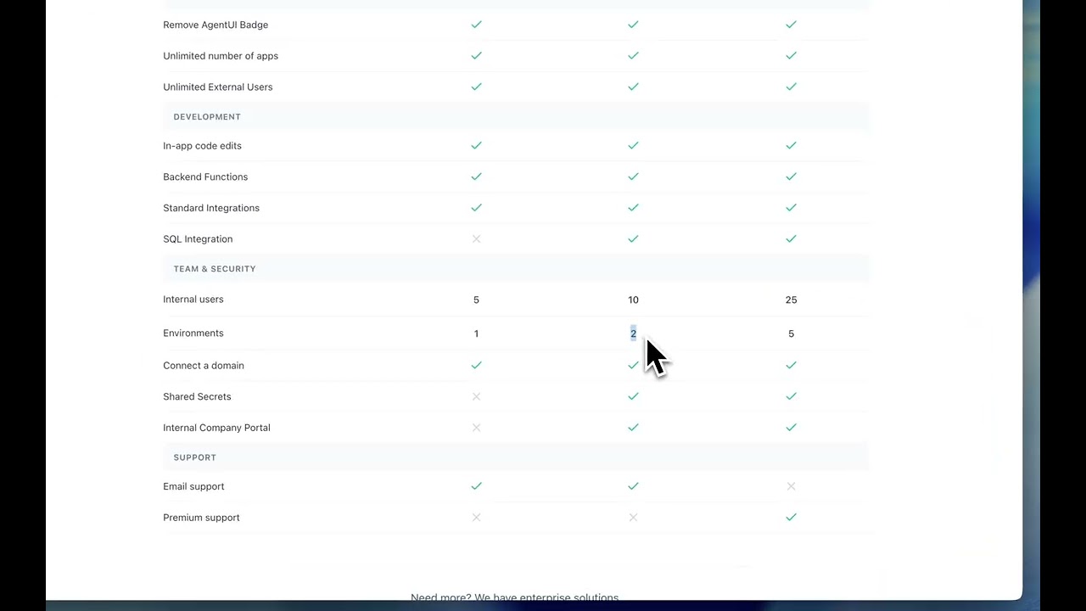Image resolution: width=1086 pixels, height=611 pixels.
Task: Click the highlighted "2" in Environments row
Action: [x=633, y=334]
